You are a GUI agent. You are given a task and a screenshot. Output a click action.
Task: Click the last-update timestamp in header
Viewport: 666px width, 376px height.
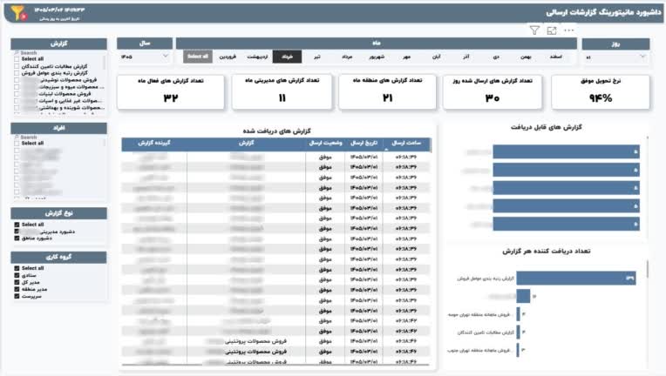(x=59, y=10)
